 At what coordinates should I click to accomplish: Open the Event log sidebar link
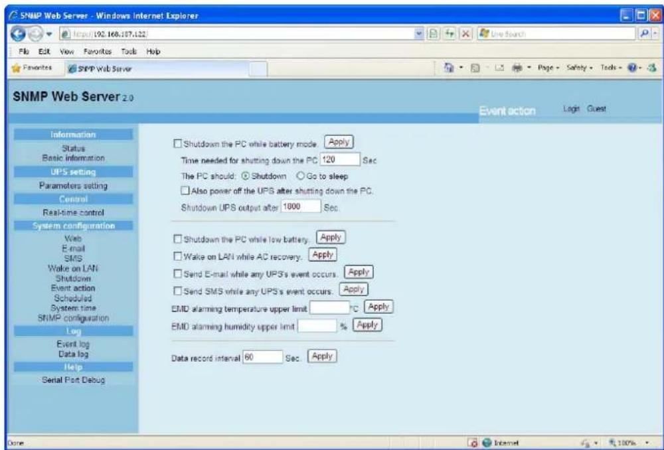(73, 344)
